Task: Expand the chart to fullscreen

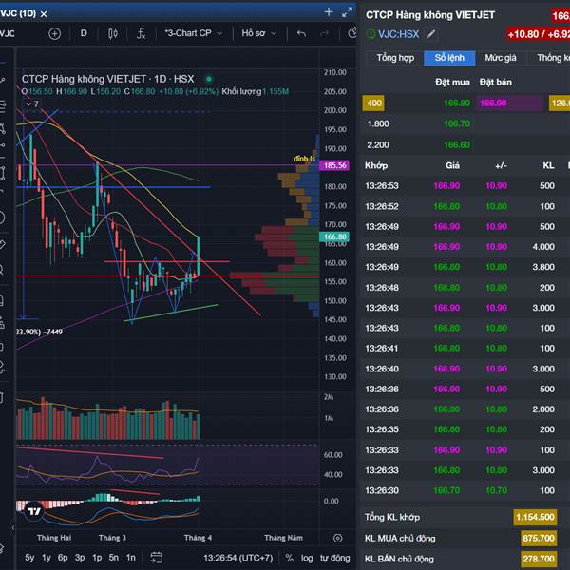Action: (347, 12)
